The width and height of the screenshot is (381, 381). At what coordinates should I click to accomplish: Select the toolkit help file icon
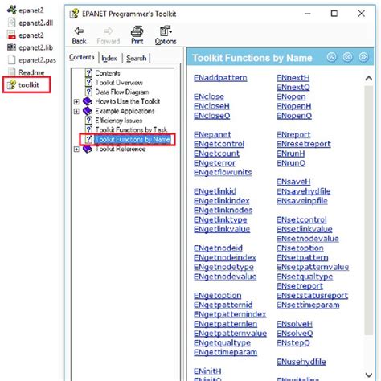coord(11,84)
